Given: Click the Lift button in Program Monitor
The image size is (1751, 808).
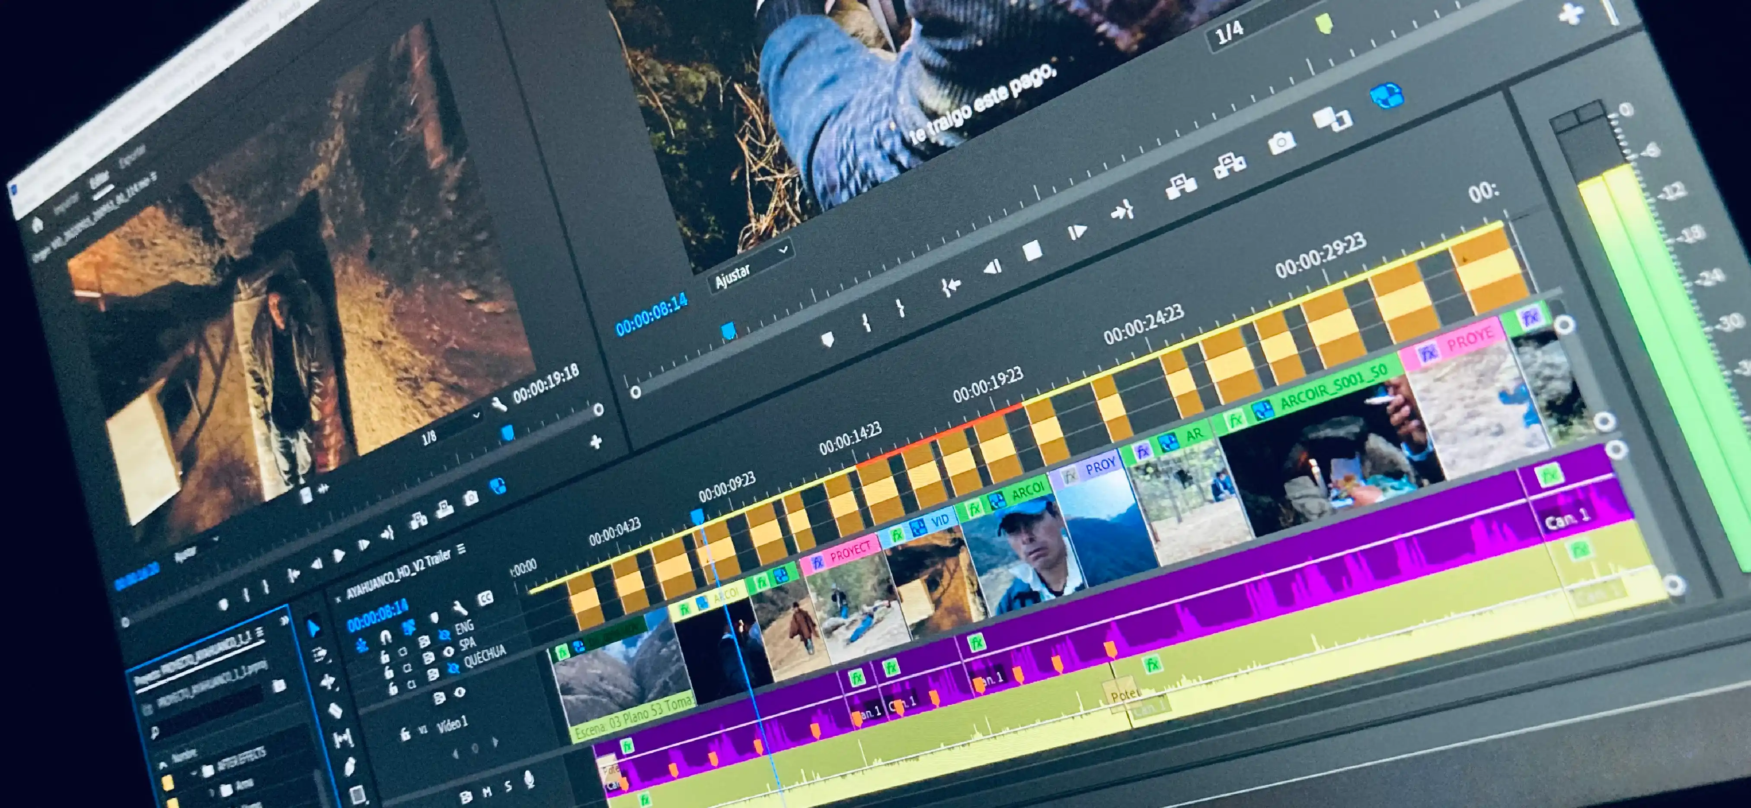Looking at the screenshot, I should click(1181, 186).
